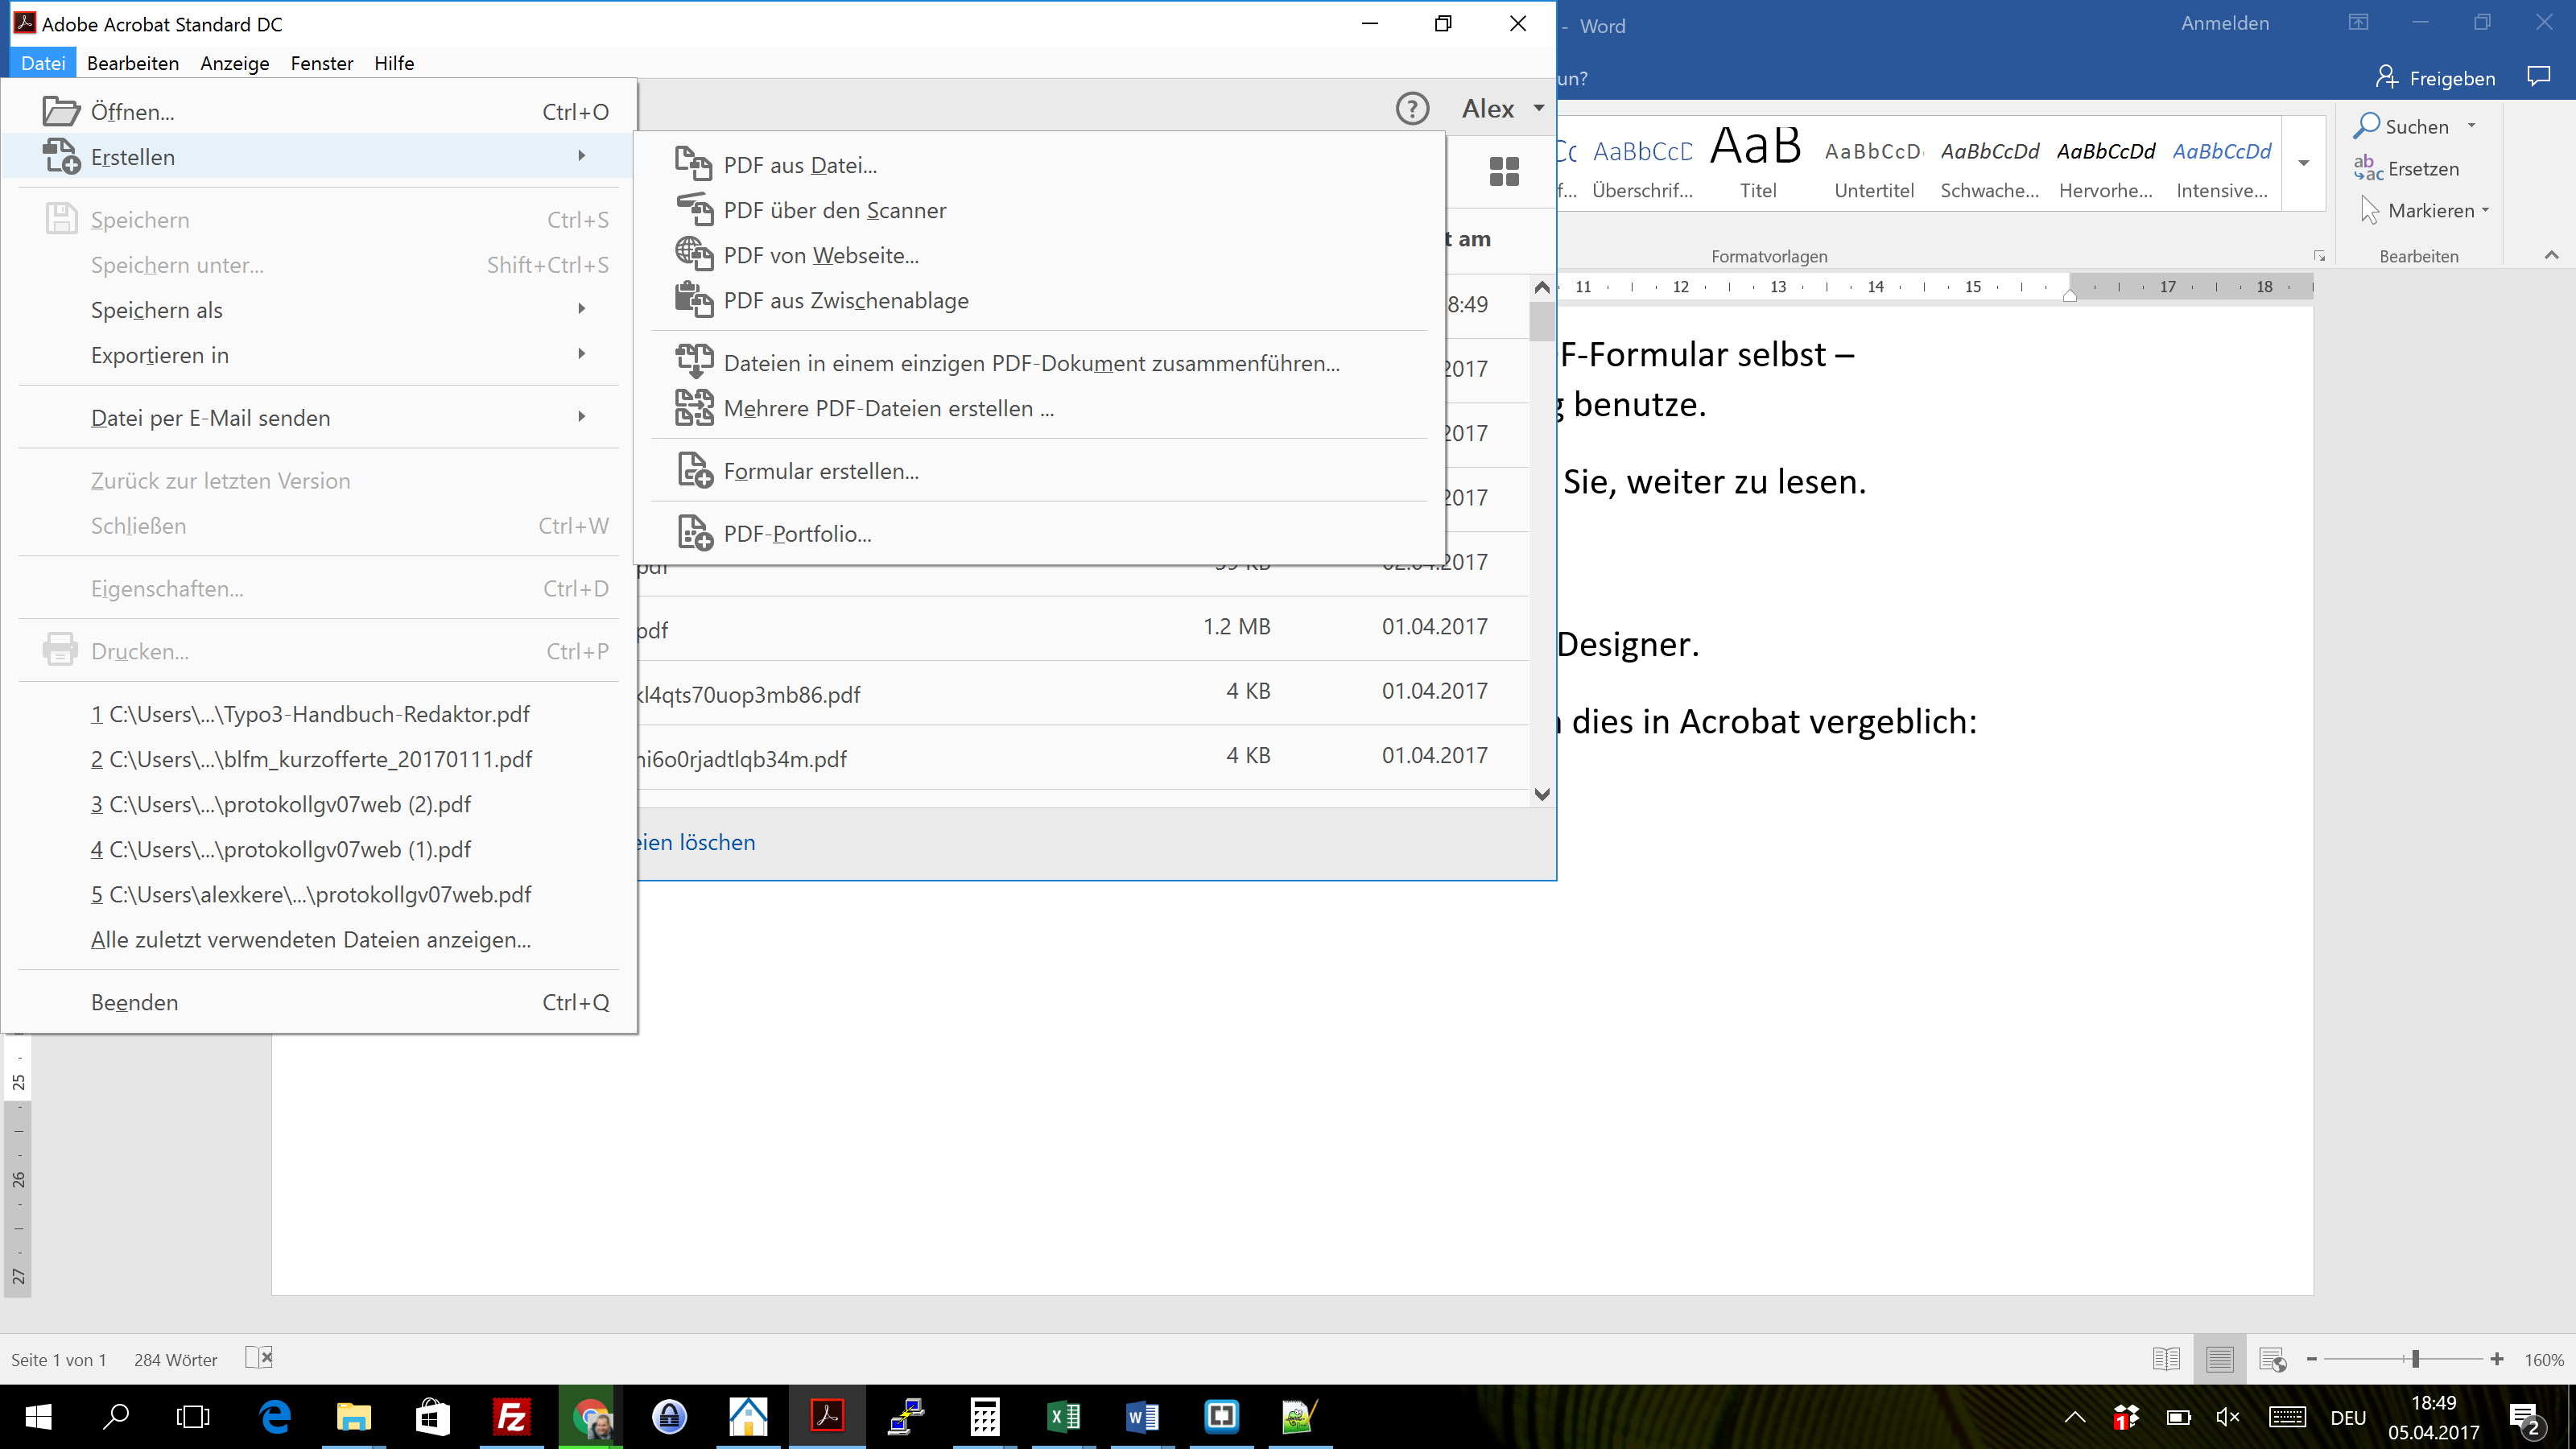
Task: Select Word web layout view icon
Action: pos(2272,1359)
